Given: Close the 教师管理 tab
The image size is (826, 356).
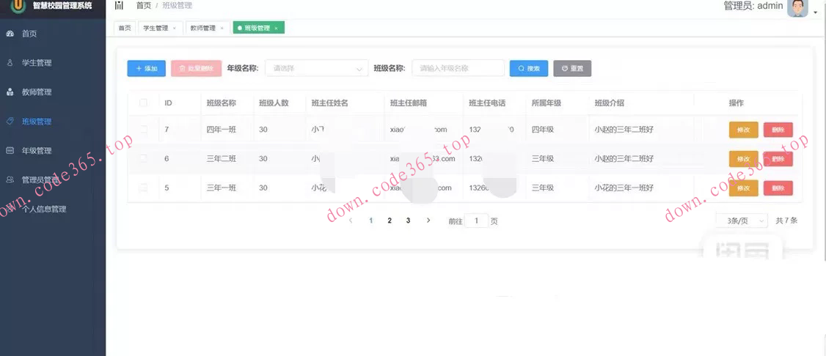Looking at the screenshot, I should (x=222, y=29).
